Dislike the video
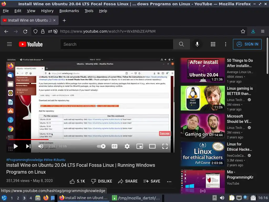 click(102, 181)
